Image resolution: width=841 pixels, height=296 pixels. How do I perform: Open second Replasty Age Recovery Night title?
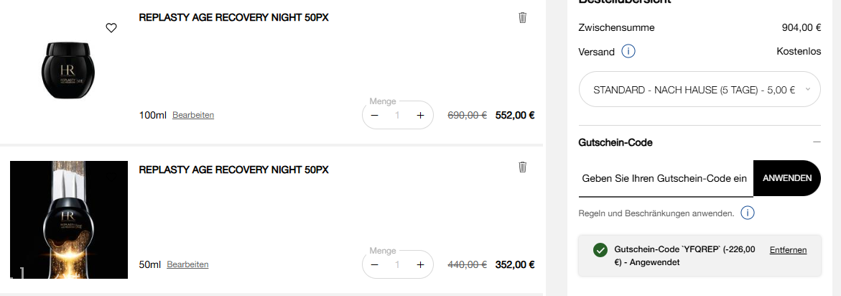pos(233,170)
